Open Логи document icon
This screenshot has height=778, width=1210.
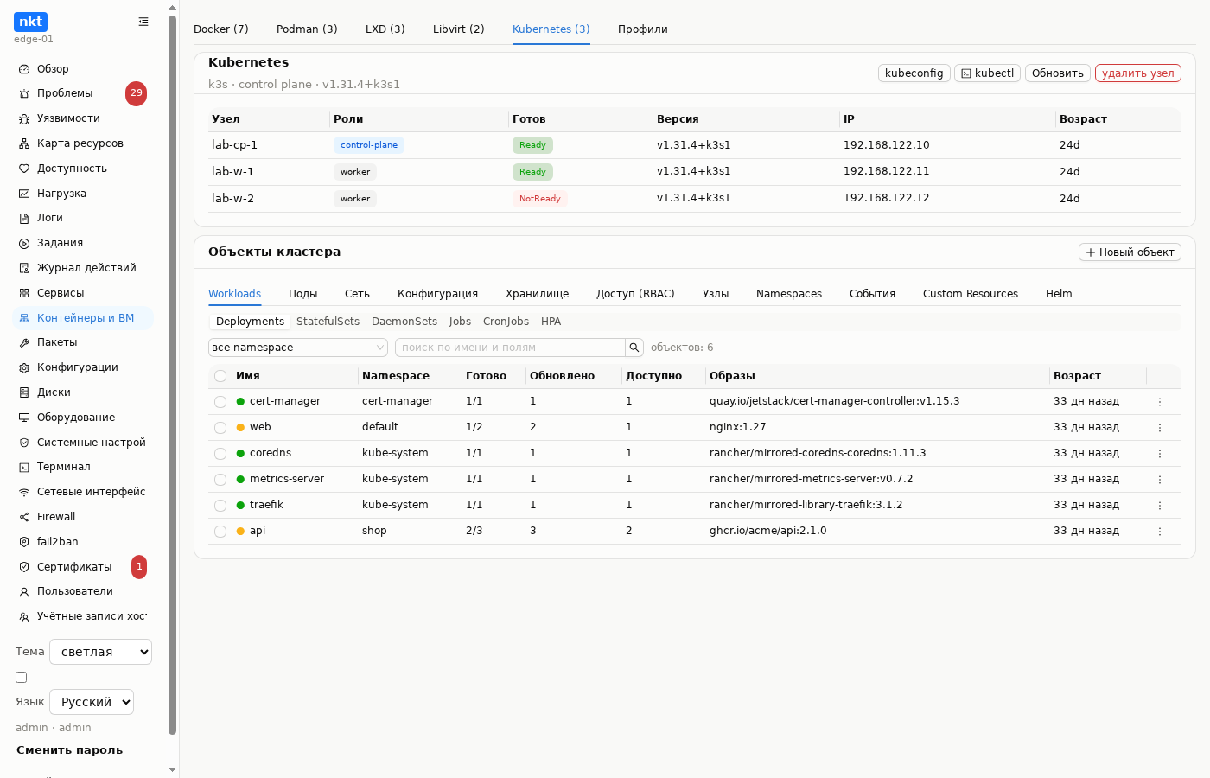pos(24,218)
